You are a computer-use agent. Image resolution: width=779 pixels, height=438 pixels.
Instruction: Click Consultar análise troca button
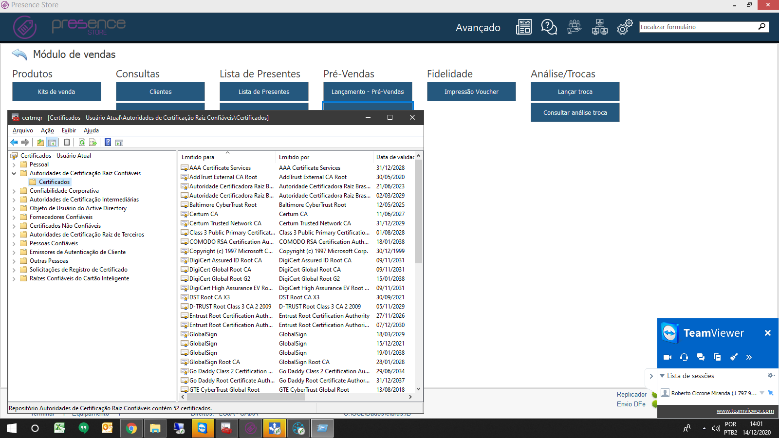(575, 112)
